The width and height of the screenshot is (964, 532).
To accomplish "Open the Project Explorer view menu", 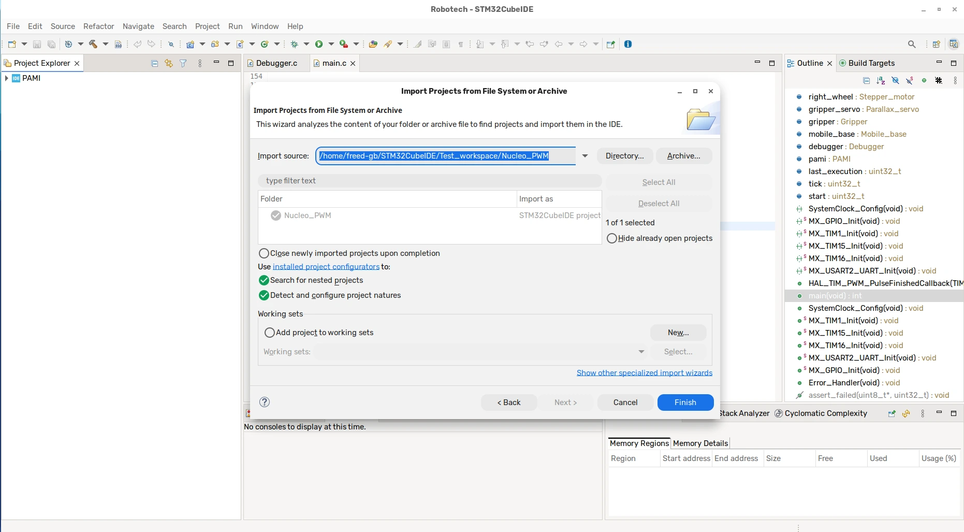I will 200,63.
